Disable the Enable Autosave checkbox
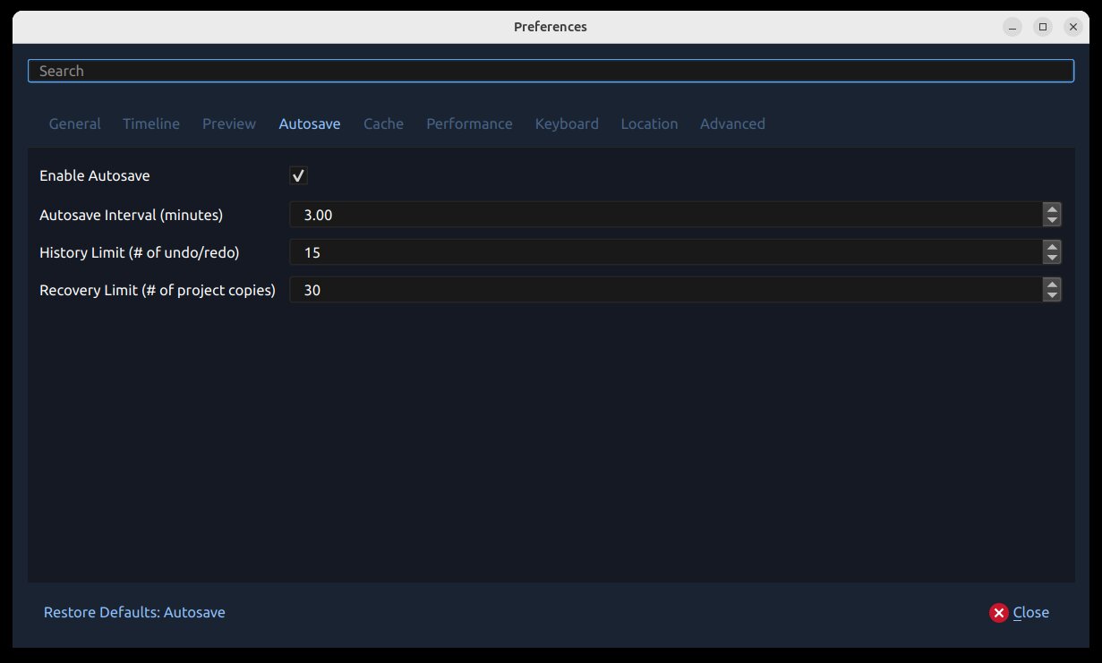The image size is (1102, 663). coord(299,175)
